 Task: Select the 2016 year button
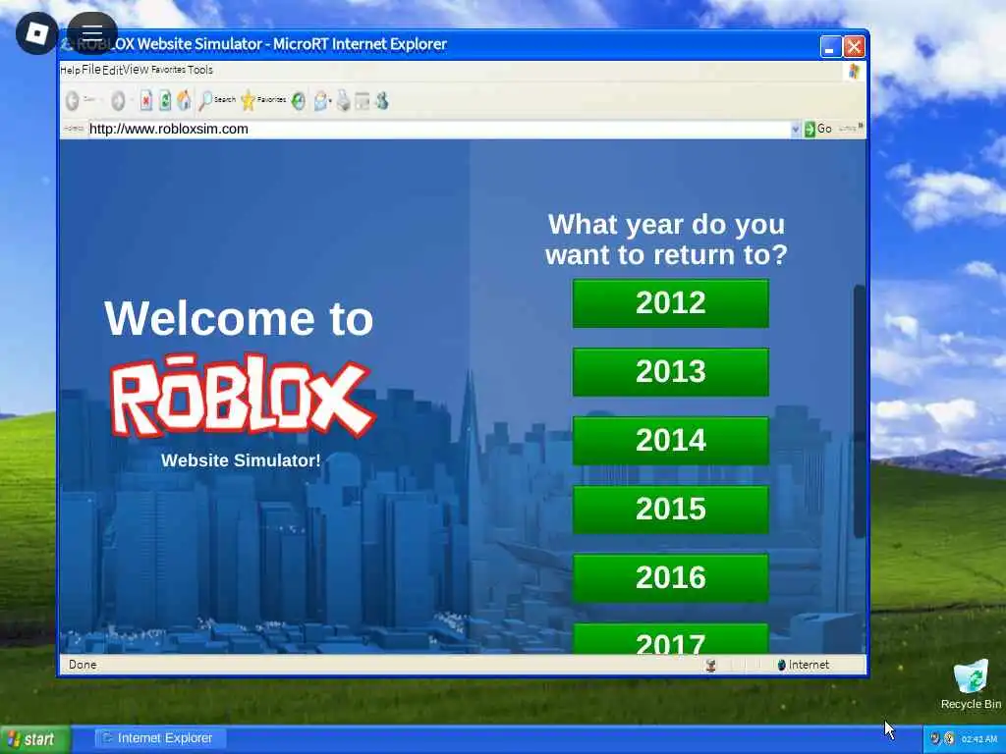[670, 578]
